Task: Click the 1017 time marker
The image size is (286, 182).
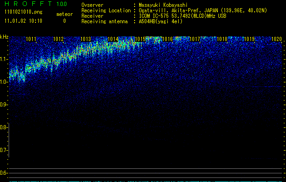Action: click(x=195, y=39)
